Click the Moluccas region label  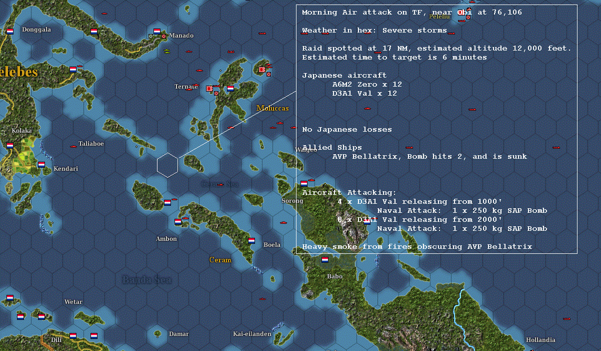(272, 108)
